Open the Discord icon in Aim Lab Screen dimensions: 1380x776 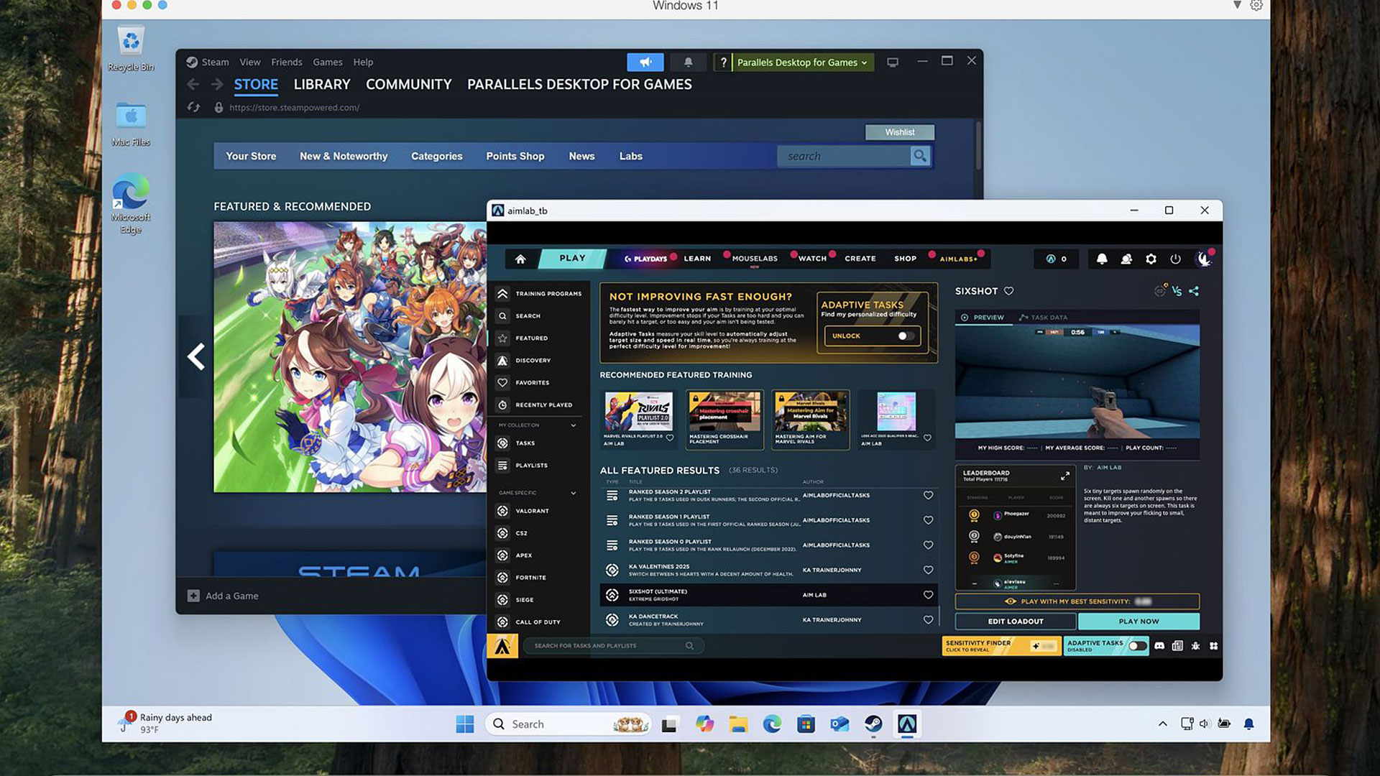[1159, 646]
